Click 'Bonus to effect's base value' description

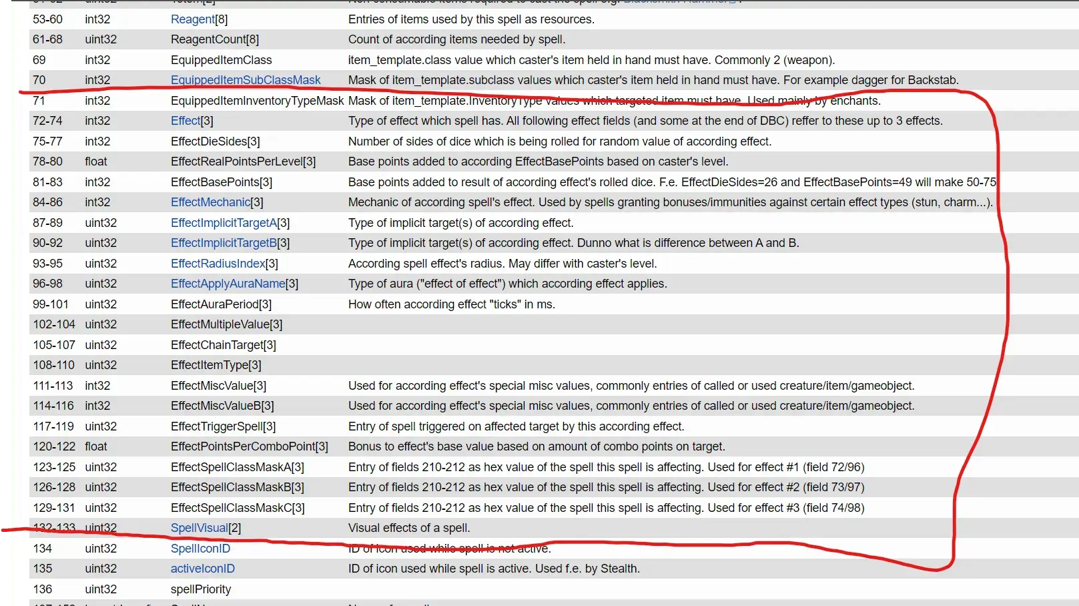[536, 446]
